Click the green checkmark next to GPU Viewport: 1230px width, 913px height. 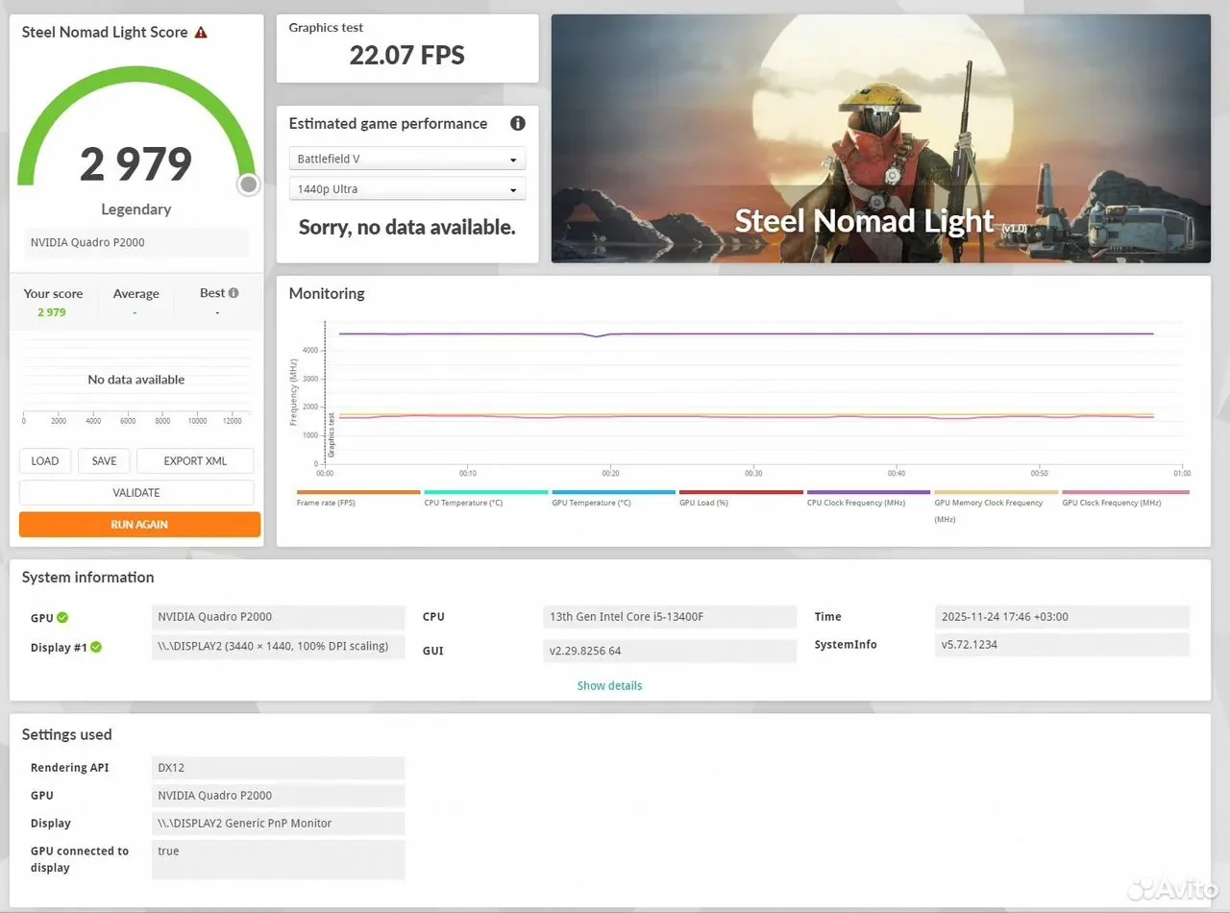coord(62,618)
